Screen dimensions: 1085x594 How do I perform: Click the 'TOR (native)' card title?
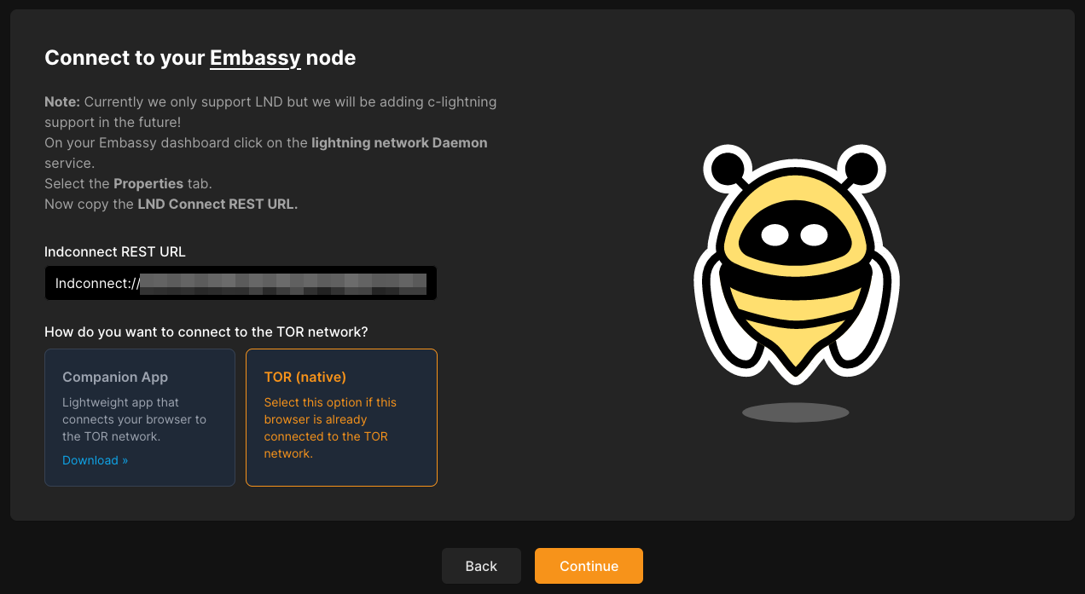point(305,377)
